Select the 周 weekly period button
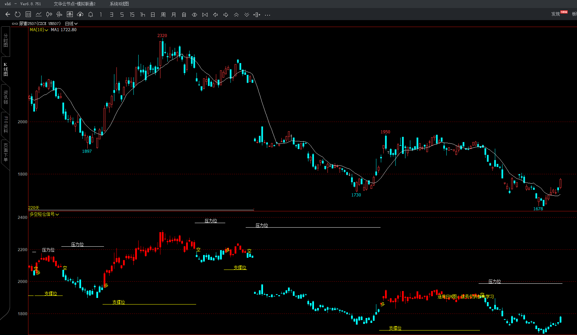Viewport: 577px width, 335px height. pyautogui.click(x=163, y=15)
